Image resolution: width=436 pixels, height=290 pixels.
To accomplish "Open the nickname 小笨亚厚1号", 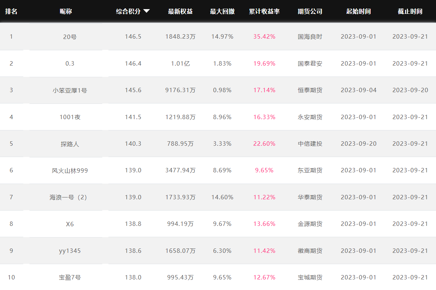I will tap(70, 90).
